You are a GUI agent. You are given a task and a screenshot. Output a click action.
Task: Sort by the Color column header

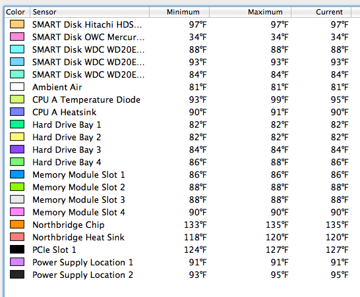tap(17, 12)
